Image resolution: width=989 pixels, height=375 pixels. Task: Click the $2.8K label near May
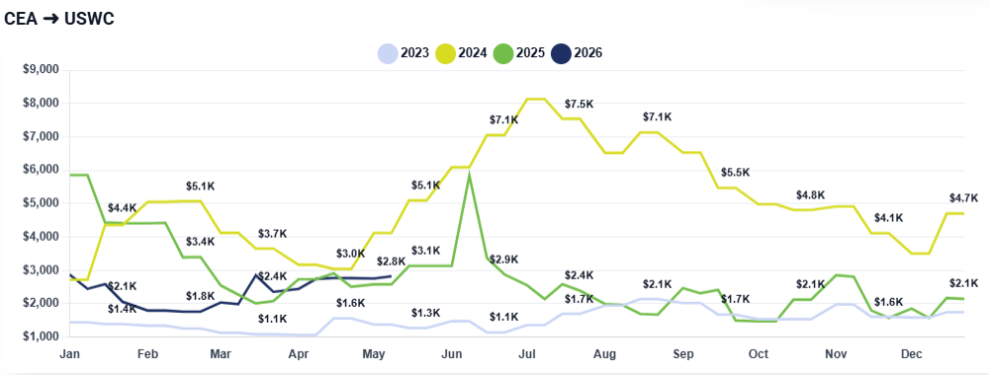pyautogui.click(x=392, y=262)
